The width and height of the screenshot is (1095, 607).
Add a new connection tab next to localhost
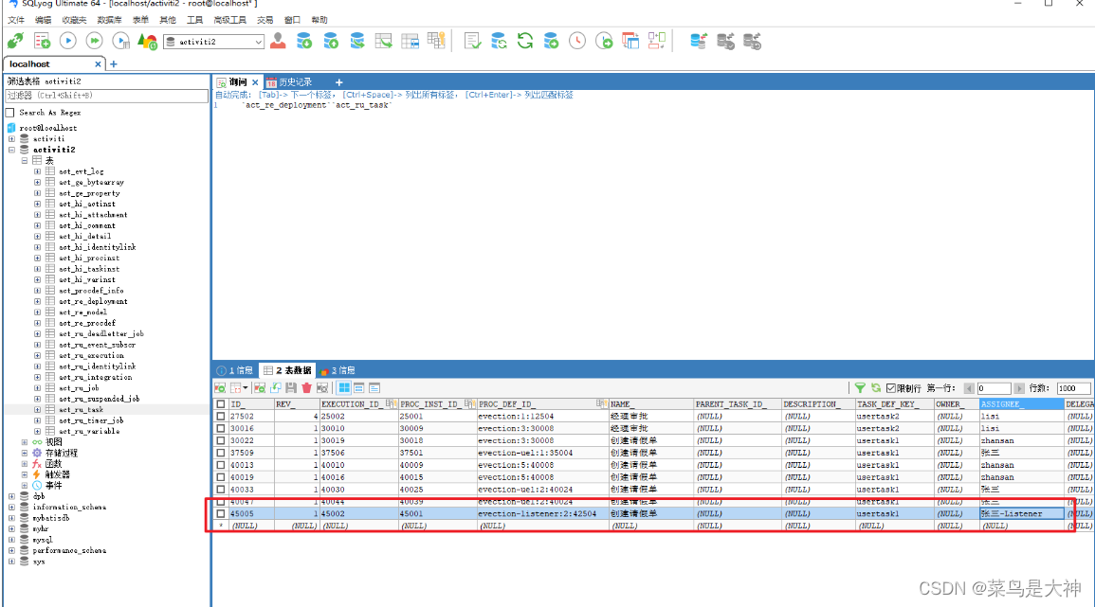click(114, 64)
